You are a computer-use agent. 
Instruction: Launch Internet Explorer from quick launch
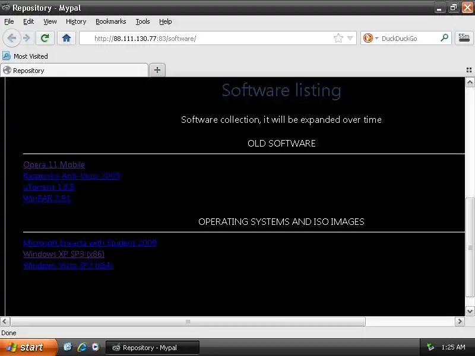coord(81,347)
